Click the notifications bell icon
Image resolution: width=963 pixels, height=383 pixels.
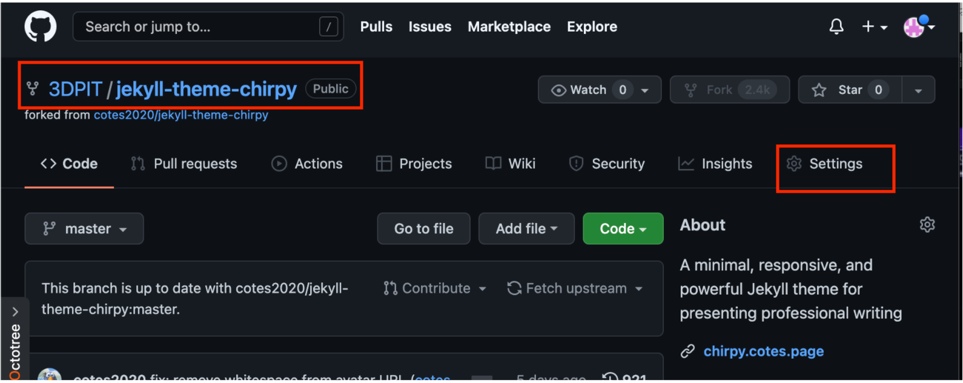[836, 27]
